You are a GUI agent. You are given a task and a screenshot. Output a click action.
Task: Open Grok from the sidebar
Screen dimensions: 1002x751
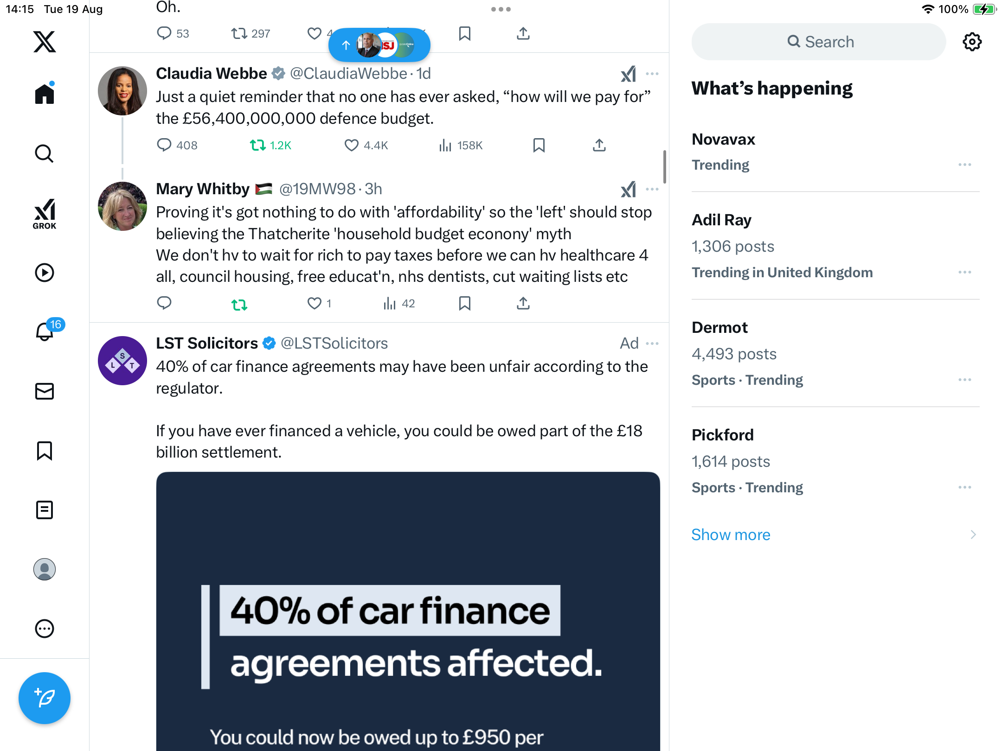pos(45,214)
